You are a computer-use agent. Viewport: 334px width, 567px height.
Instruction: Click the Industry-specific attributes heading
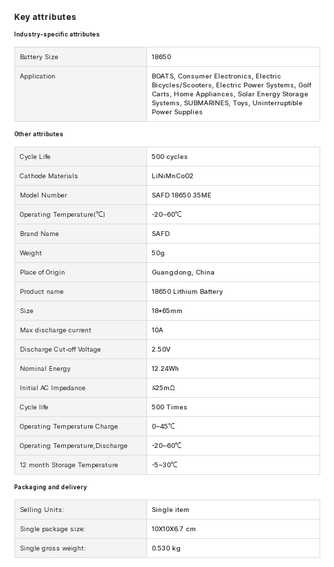pos(56,34)
